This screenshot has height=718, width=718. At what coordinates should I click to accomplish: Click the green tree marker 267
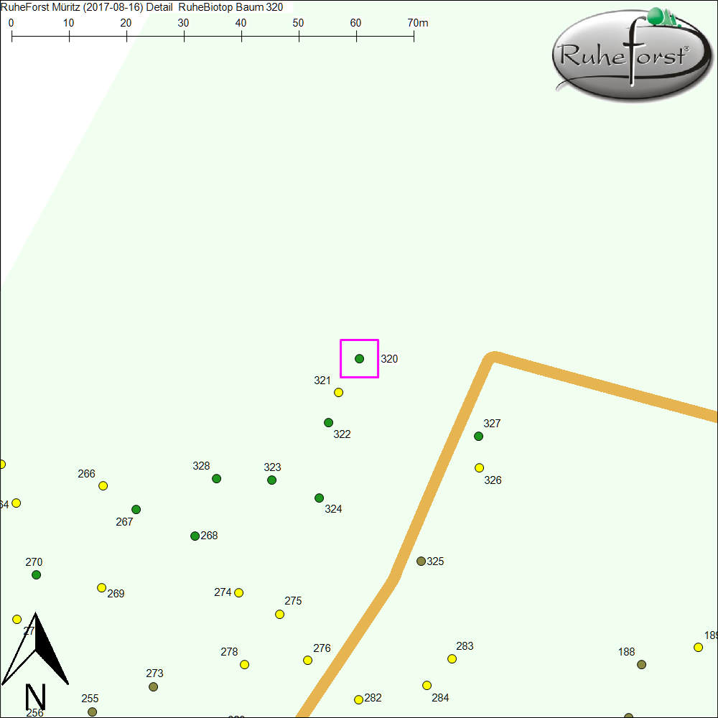pos(136,509)
